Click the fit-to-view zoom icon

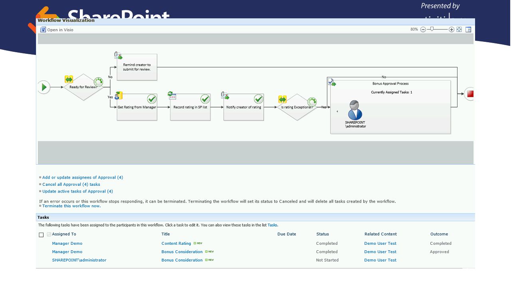(x=459, y=29)
